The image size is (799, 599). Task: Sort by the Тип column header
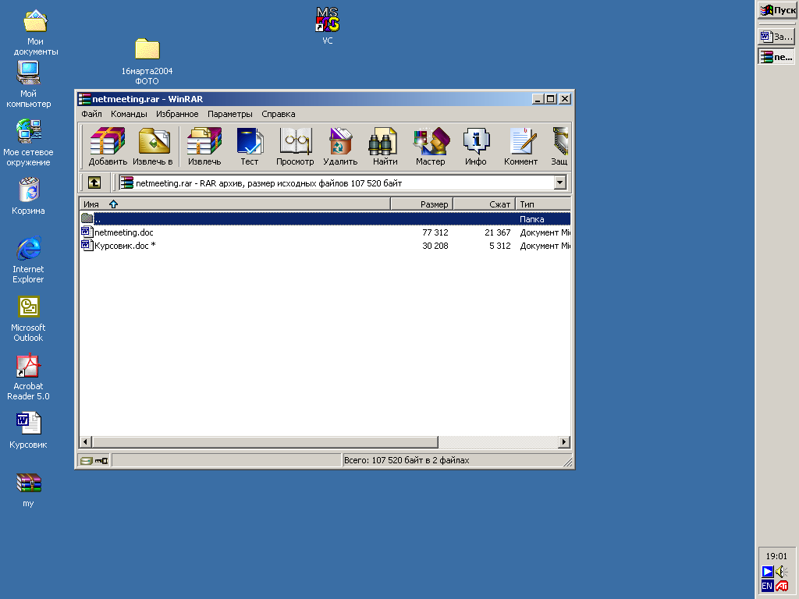[x=543, y=204]
